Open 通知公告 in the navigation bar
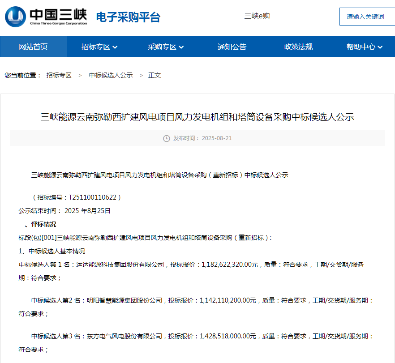Screen dimensions: 395x363 tap(232, 47)
